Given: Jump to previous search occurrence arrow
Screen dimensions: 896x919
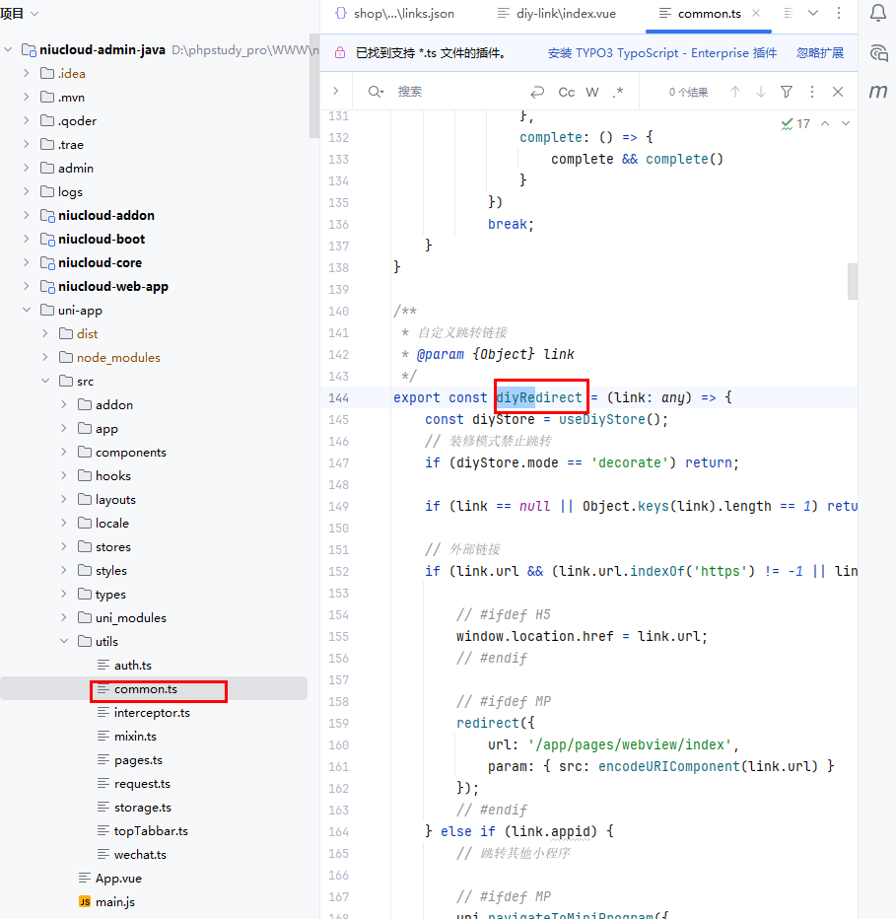Looking at the screenshot, I should [x=734, y=92].
